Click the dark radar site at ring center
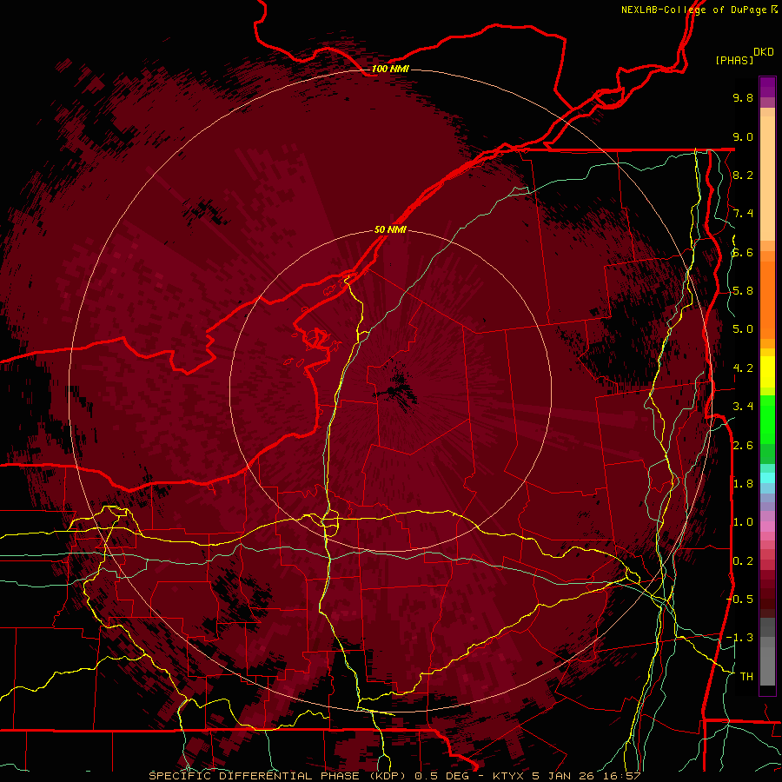The height and width of the screenshot is (782, 782). (x=397, y=390)
